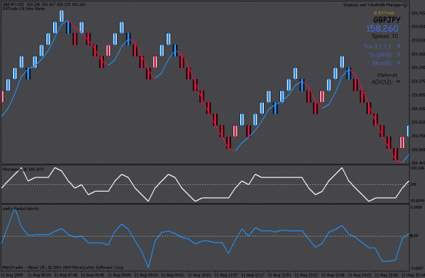The width and height of the screenshot is (425, 278).
Task: Click the ADX(12) label
Action: point(381,82)
